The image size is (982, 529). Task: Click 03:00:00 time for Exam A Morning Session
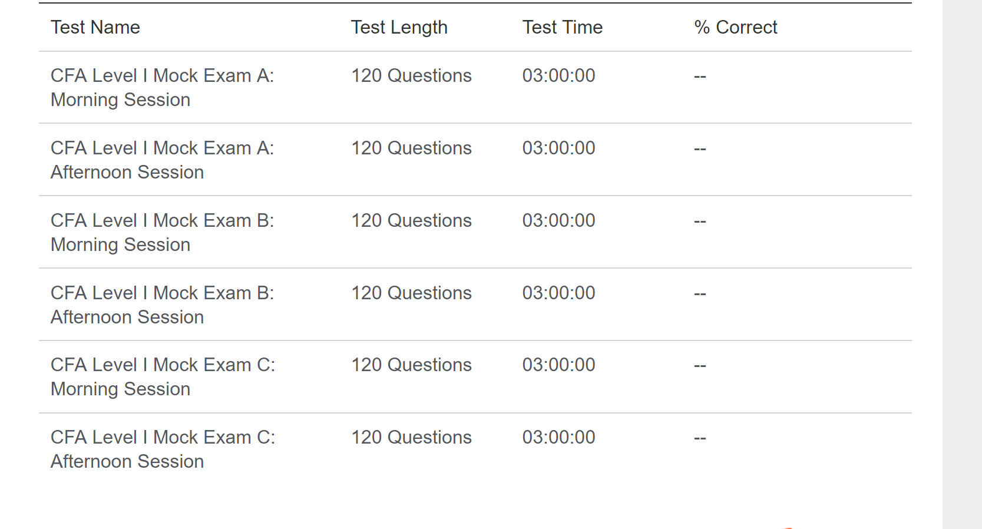558,75
